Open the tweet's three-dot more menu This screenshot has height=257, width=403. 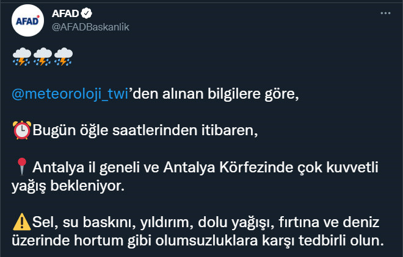[385, 13]
